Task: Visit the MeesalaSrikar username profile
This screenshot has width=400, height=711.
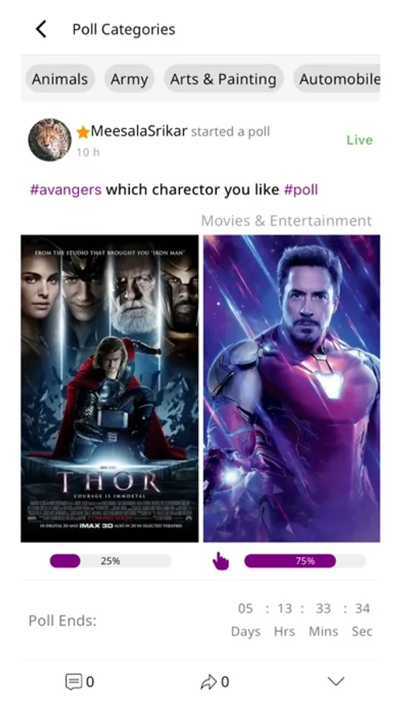Action: tap(139, 131)
